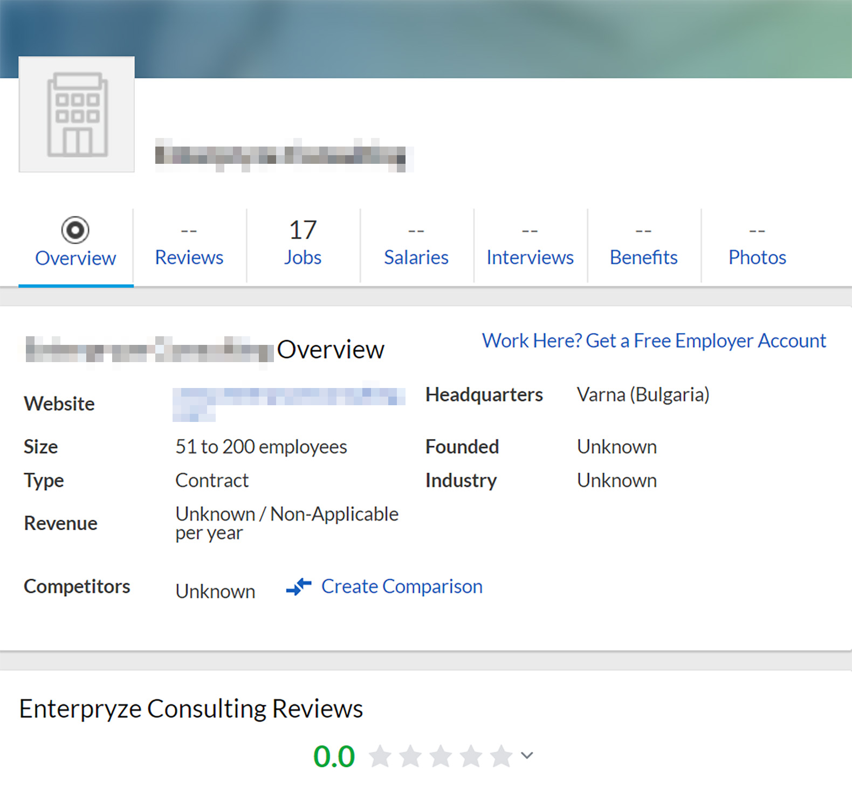This screenshot has width=852, height=811.
Task: Open the blurred company website link
Action: tap(289, 401)
